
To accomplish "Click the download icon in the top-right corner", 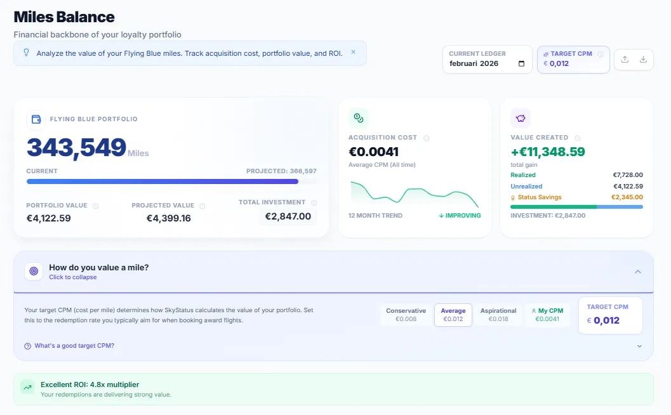I will tap(643, 59).
